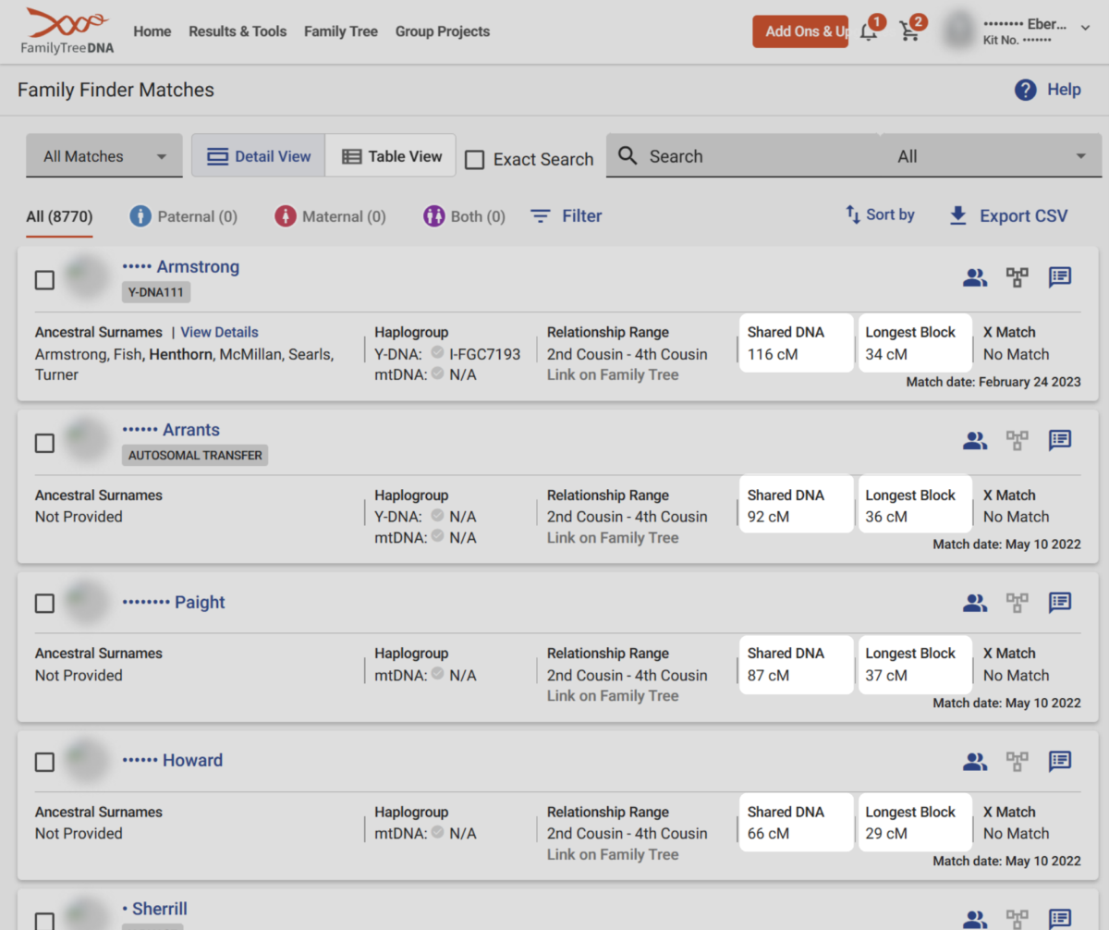Click the Match date February 24 2023 text
This screenshot has width=1109, height=930.
point(993,382)
